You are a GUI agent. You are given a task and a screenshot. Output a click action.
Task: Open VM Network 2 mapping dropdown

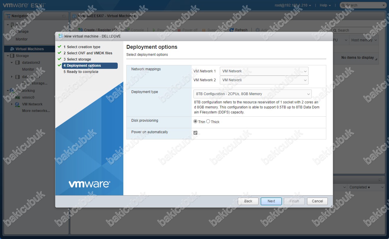click(264, 80)
